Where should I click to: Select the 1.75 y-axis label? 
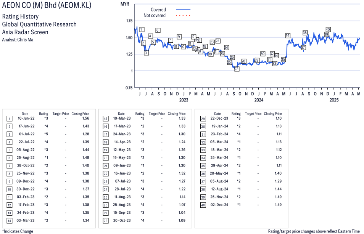point(129,21)
